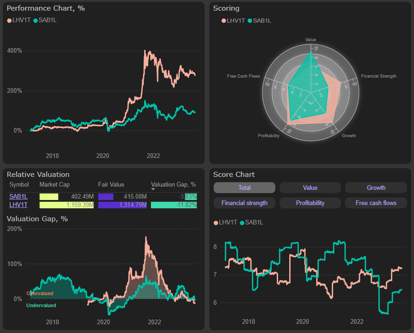
Task: Click the SAB1L legend marker in Scoring radar
Action: pyautogui.click(x=250, y=20)
